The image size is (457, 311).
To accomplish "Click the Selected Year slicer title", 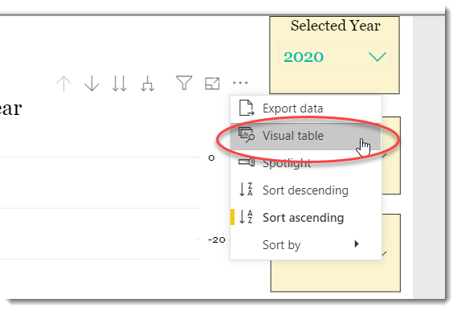I will 335,26.
